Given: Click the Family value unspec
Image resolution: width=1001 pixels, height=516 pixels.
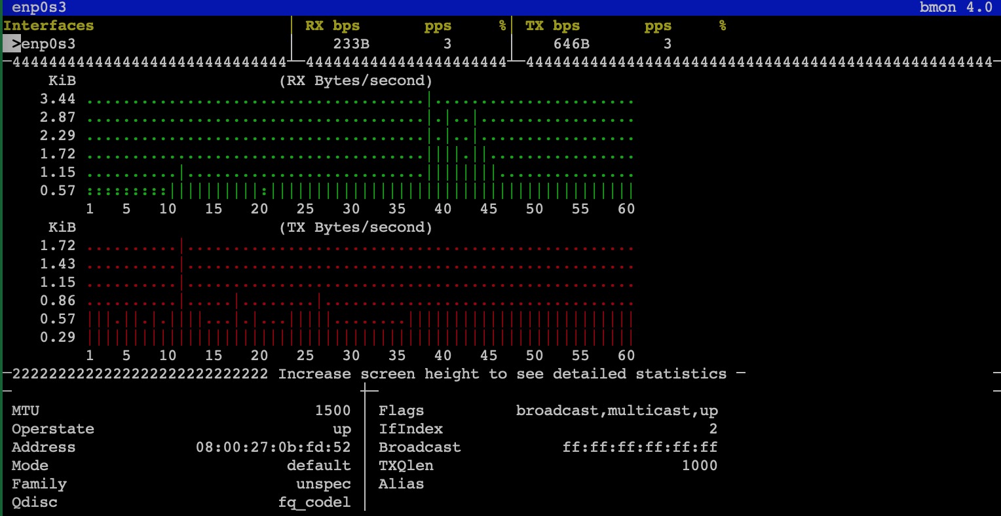Looking at the screenshot, I should [324, 484].
